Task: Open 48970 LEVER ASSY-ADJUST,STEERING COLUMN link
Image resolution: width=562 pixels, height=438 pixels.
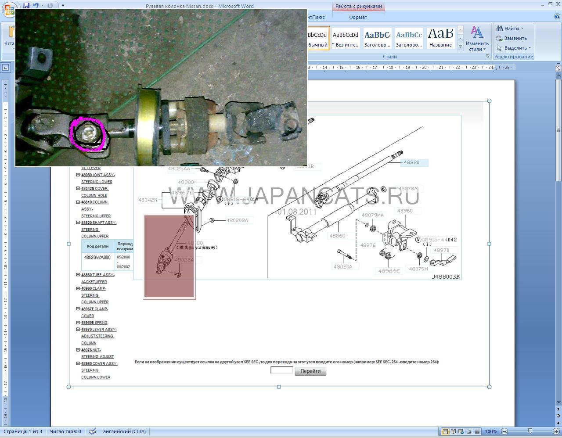Action: pyautogui.click(x=99, y=336)
